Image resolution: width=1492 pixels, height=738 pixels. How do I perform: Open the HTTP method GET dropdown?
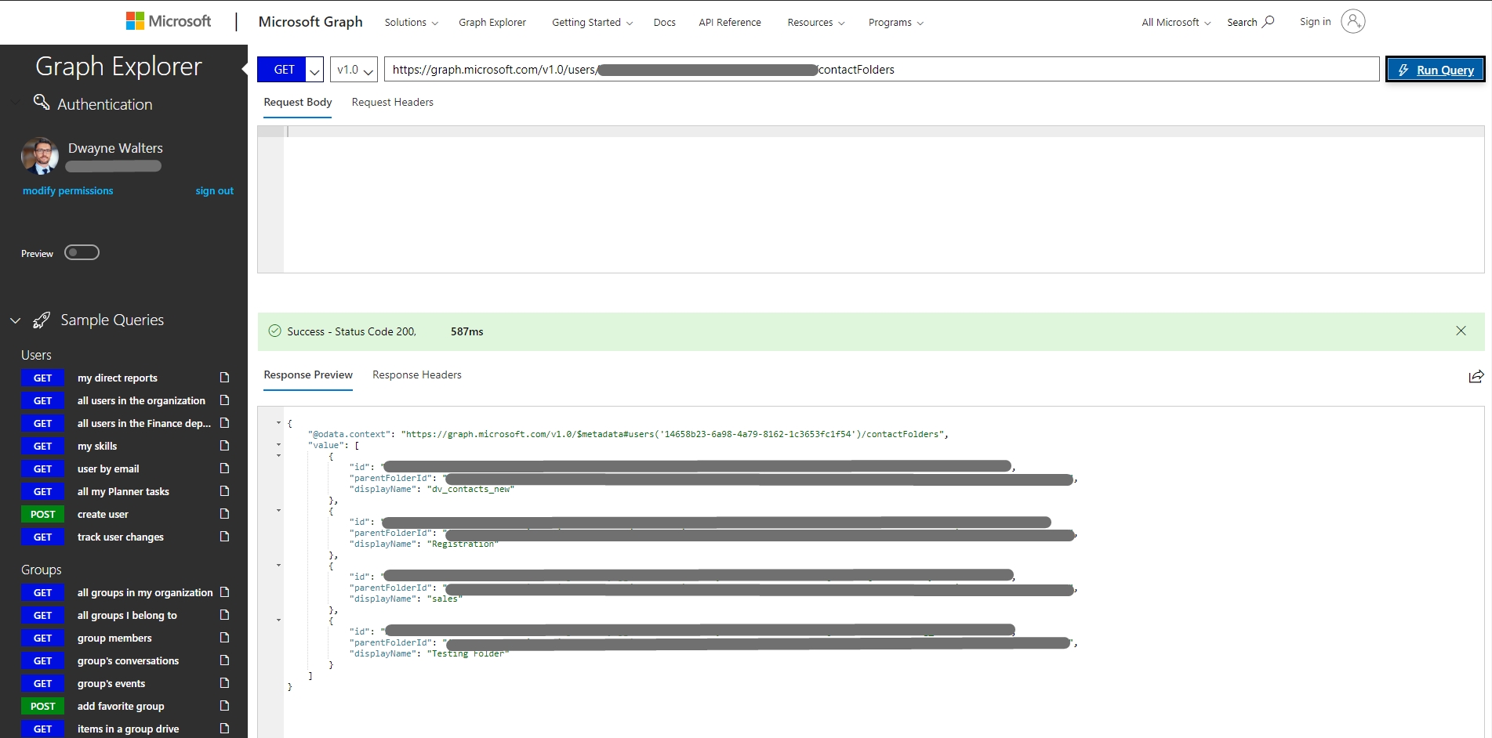pyautogui.click(x=314, y=70)
